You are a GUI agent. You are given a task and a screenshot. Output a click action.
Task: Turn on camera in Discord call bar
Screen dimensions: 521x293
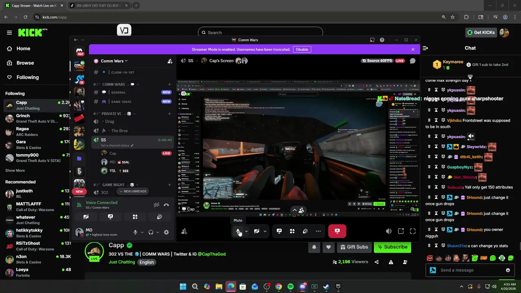pos(256,231)
